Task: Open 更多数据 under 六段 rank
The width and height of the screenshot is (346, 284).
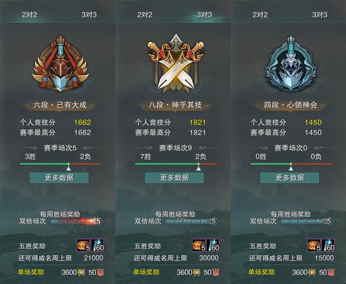Action: click(59, 178)
